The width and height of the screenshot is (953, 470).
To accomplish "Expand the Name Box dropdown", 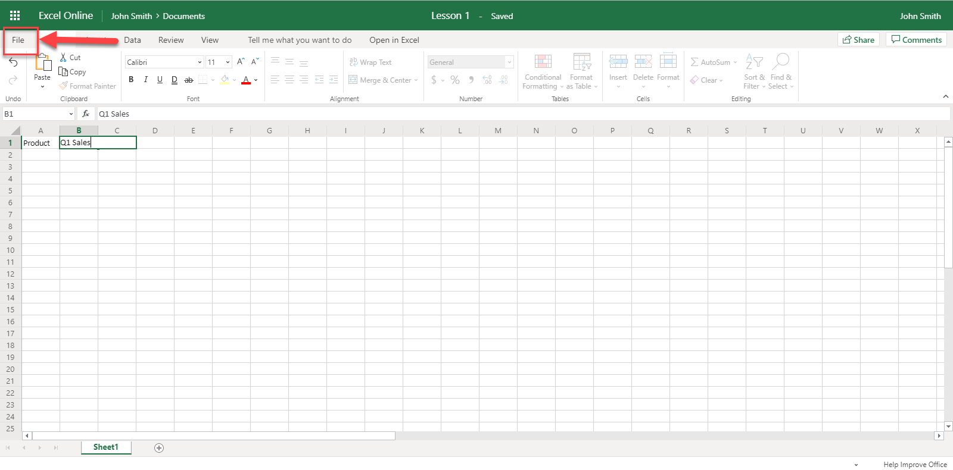I will tap(71, 114).
